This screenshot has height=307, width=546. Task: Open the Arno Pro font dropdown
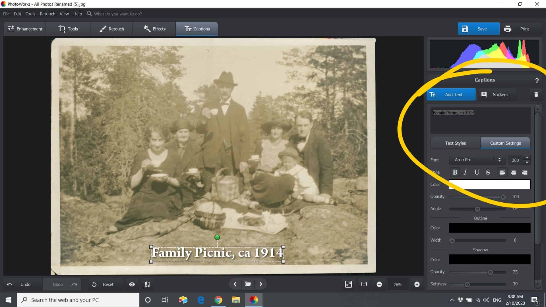coord(477,159)
